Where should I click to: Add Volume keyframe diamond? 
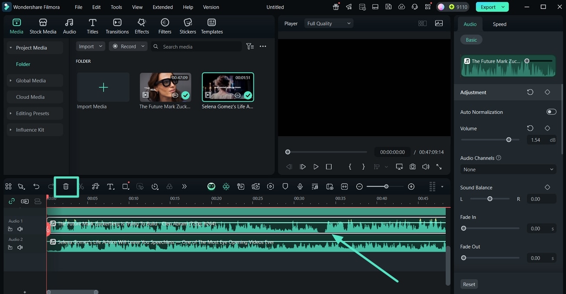[547, 128]
